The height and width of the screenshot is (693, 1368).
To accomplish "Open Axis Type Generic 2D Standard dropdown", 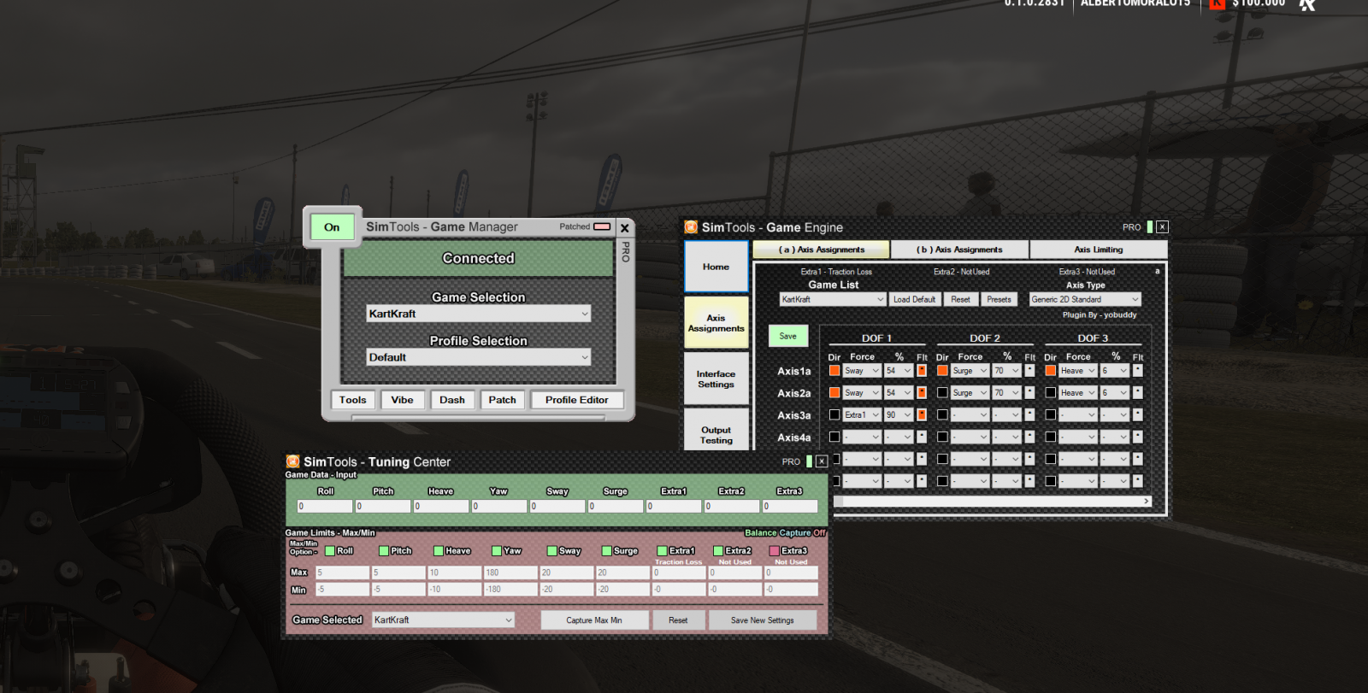I will [x=1085, y=299].
